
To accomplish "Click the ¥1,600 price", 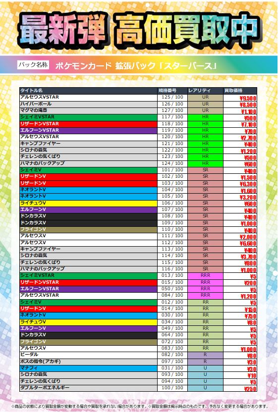I will (x=249, y=191).
